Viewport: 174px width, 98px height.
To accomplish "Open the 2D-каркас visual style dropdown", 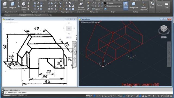I will (113, 3).
